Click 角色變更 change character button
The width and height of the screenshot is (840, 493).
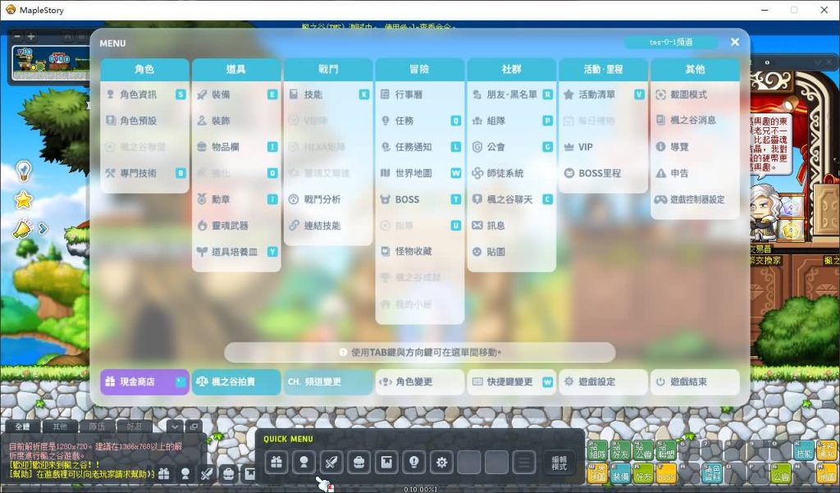pos(419,382)
